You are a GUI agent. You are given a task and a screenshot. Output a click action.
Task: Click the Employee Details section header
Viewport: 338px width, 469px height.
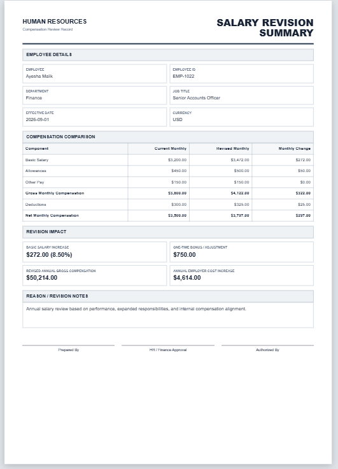168,55
